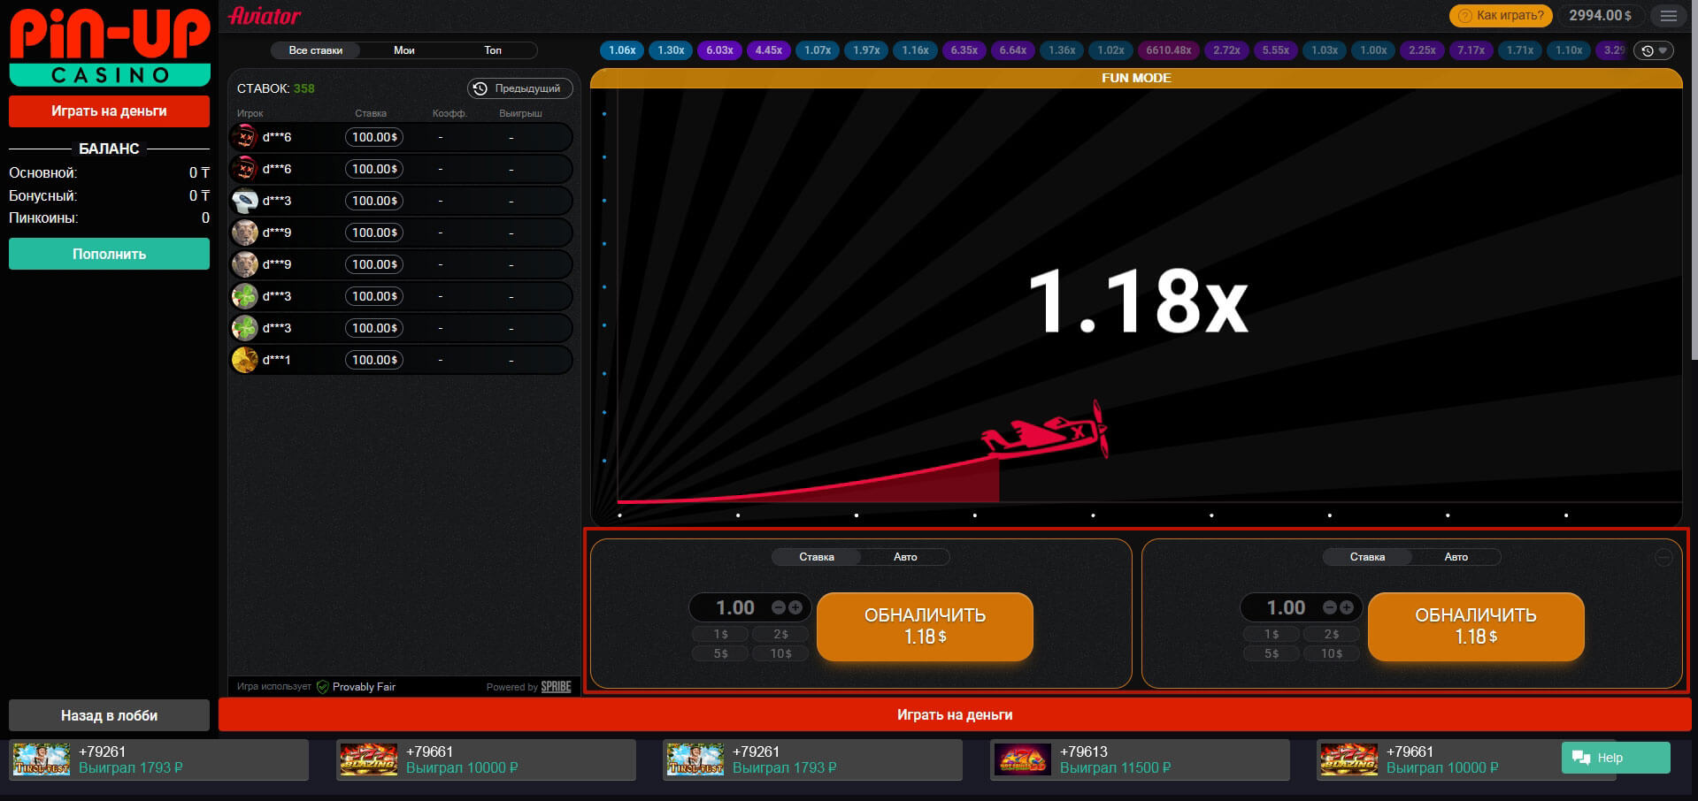Remove the second bet panel with the circle-minus icon
Image resolution: width=1698 pixels, height=801 pixels.
[1663, 557]
